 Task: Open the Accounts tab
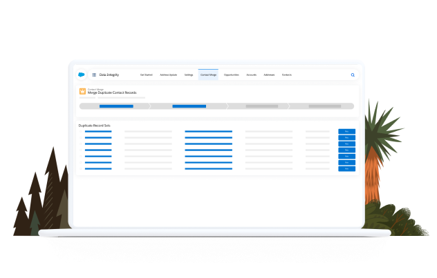point(252,75)
